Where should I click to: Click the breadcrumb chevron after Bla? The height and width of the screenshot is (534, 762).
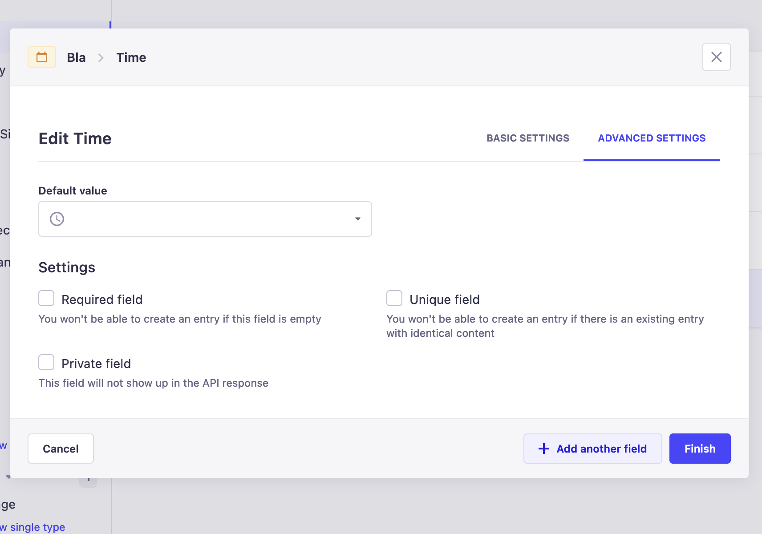pos(101,58)
